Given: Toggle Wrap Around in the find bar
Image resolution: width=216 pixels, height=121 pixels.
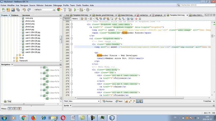Looking at the screenshot, I should (141, 101).
